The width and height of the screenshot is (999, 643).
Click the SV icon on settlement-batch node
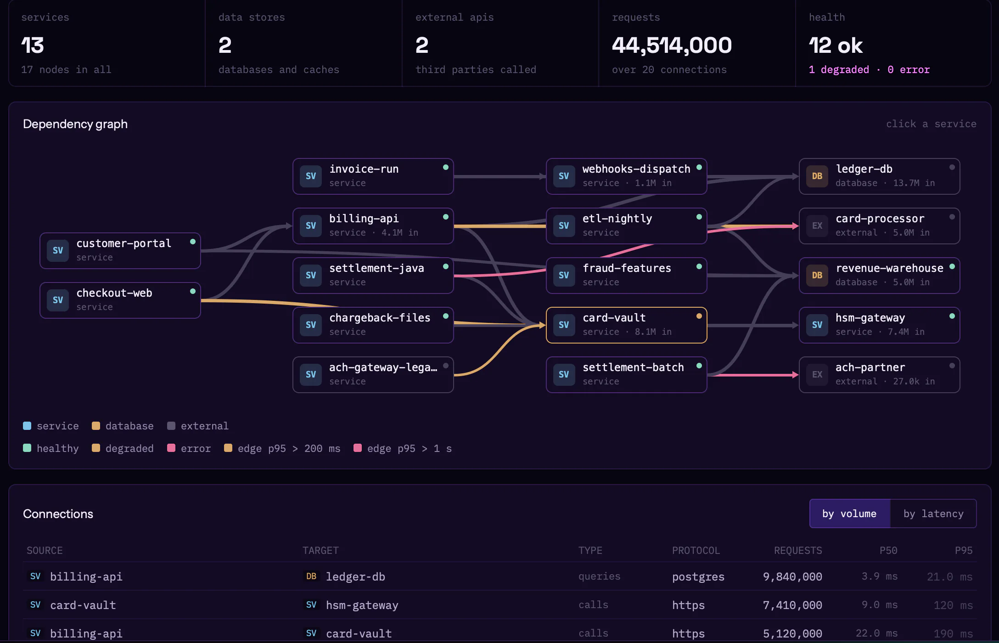pos(564,374)
